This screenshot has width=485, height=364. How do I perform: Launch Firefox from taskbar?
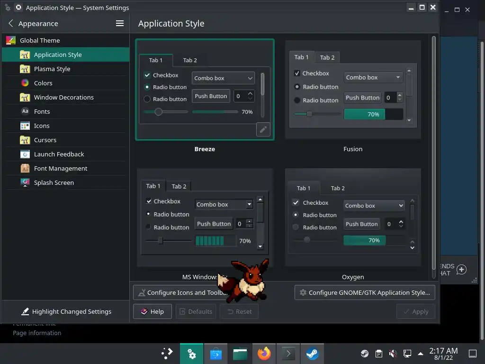264,354
